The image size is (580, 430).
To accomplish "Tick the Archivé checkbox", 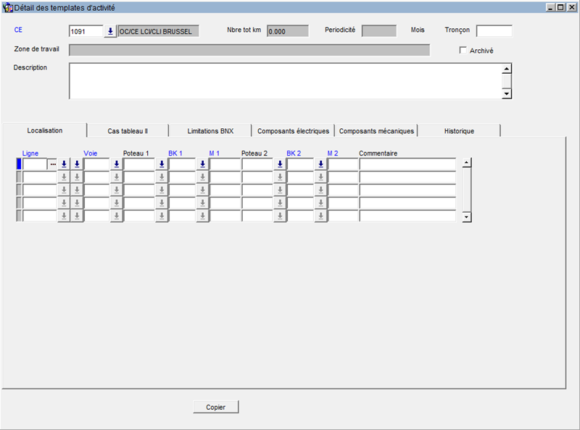I will click(463, 50).
